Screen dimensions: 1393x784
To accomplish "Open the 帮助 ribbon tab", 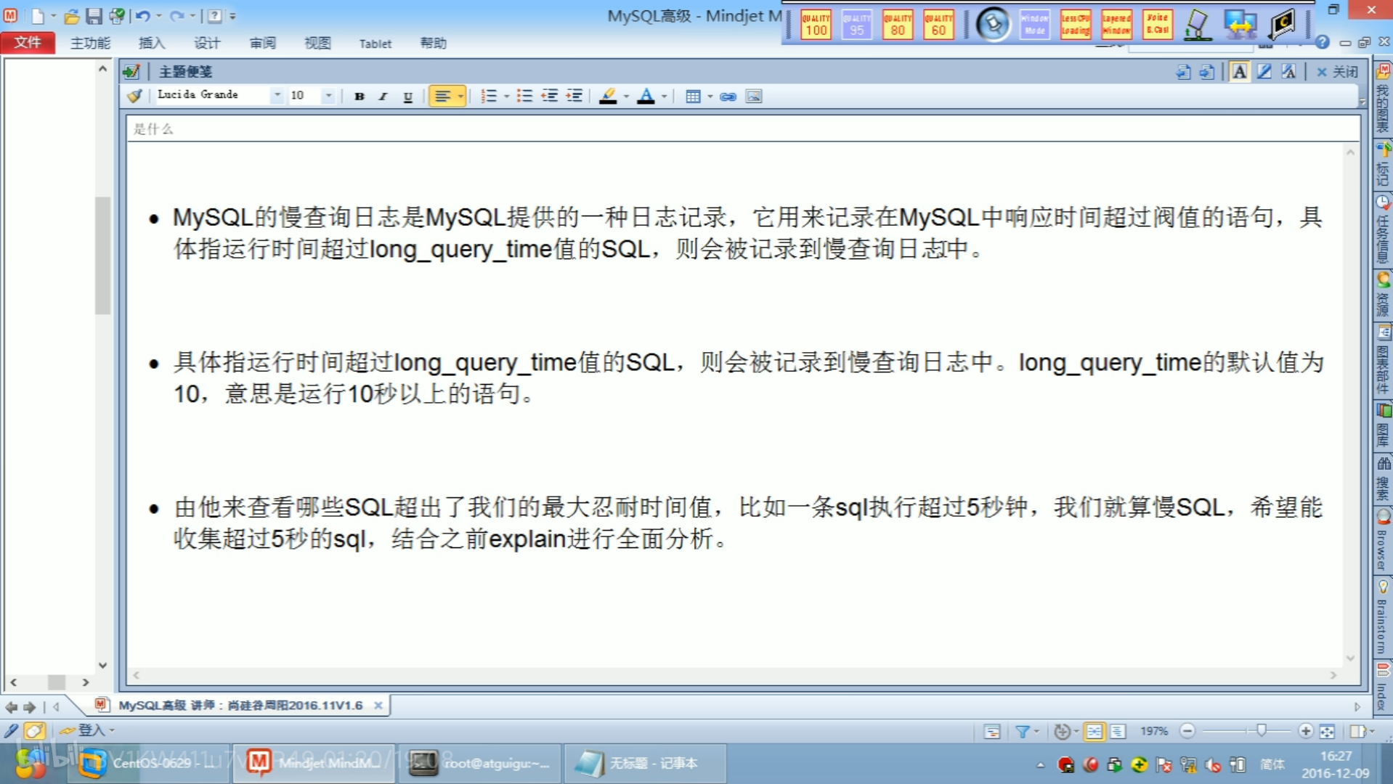I will coord(433,43).
